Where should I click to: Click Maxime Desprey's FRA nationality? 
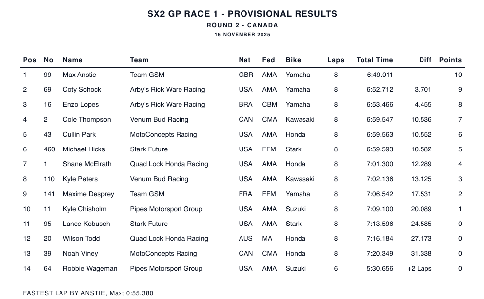[245, 194]
